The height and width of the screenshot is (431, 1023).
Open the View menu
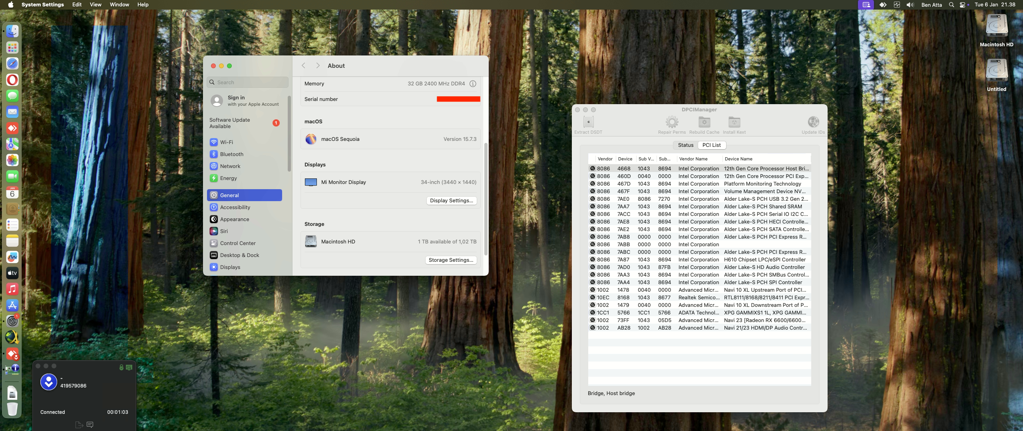click(96, 5)
